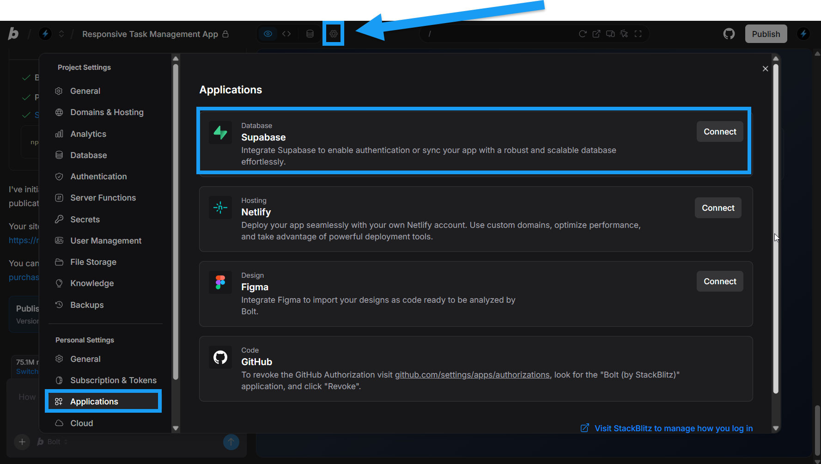Enter fullscreen preview icon
Image resolution: width=821 pixels, height=464 pixels.
638,34
